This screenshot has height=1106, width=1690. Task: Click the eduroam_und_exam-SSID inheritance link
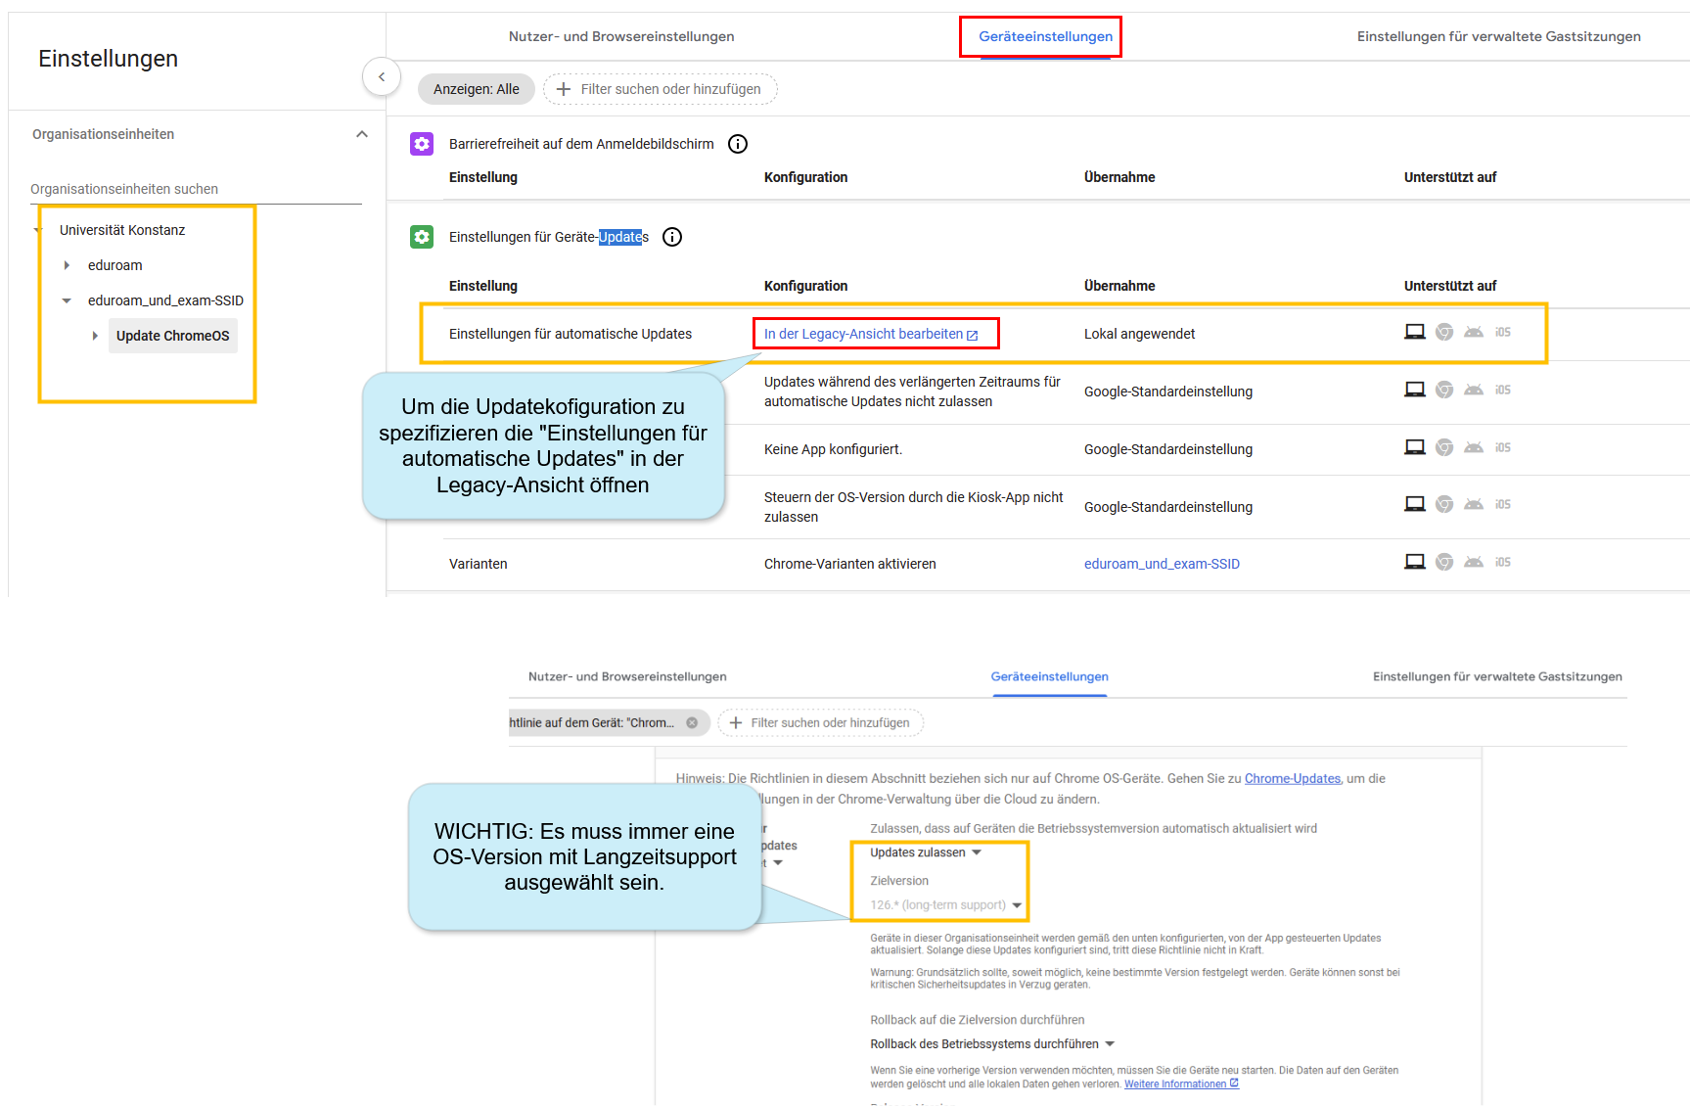coord(1162,564)
